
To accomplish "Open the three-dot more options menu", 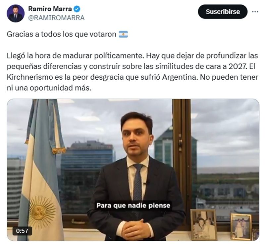I will [255, 12].
